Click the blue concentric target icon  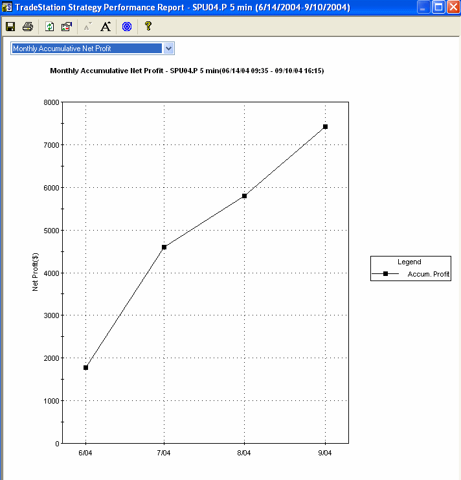(x=127, y=27)
